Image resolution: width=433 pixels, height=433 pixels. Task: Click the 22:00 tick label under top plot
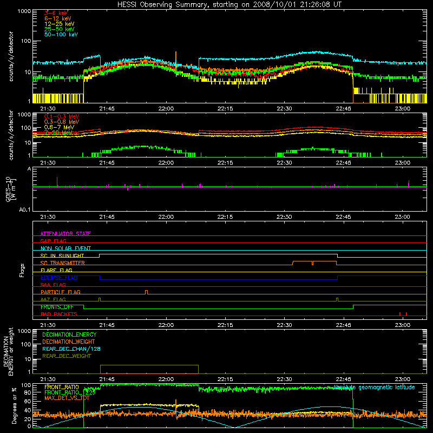pos(166,109)
